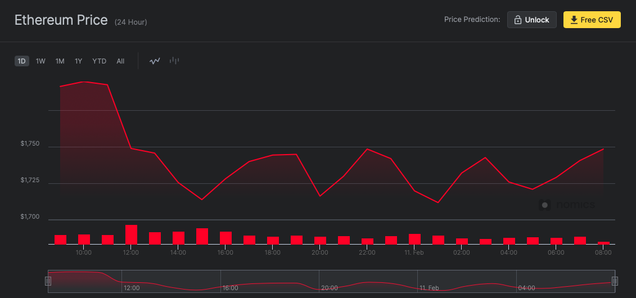636x298 pixels.
Task: Click the 20:00 label in range navigator
Action: point(330,288)
